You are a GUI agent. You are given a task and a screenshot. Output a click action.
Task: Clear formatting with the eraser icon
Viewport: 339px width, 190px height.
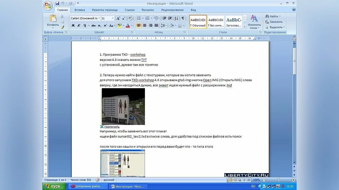point(130,18)
